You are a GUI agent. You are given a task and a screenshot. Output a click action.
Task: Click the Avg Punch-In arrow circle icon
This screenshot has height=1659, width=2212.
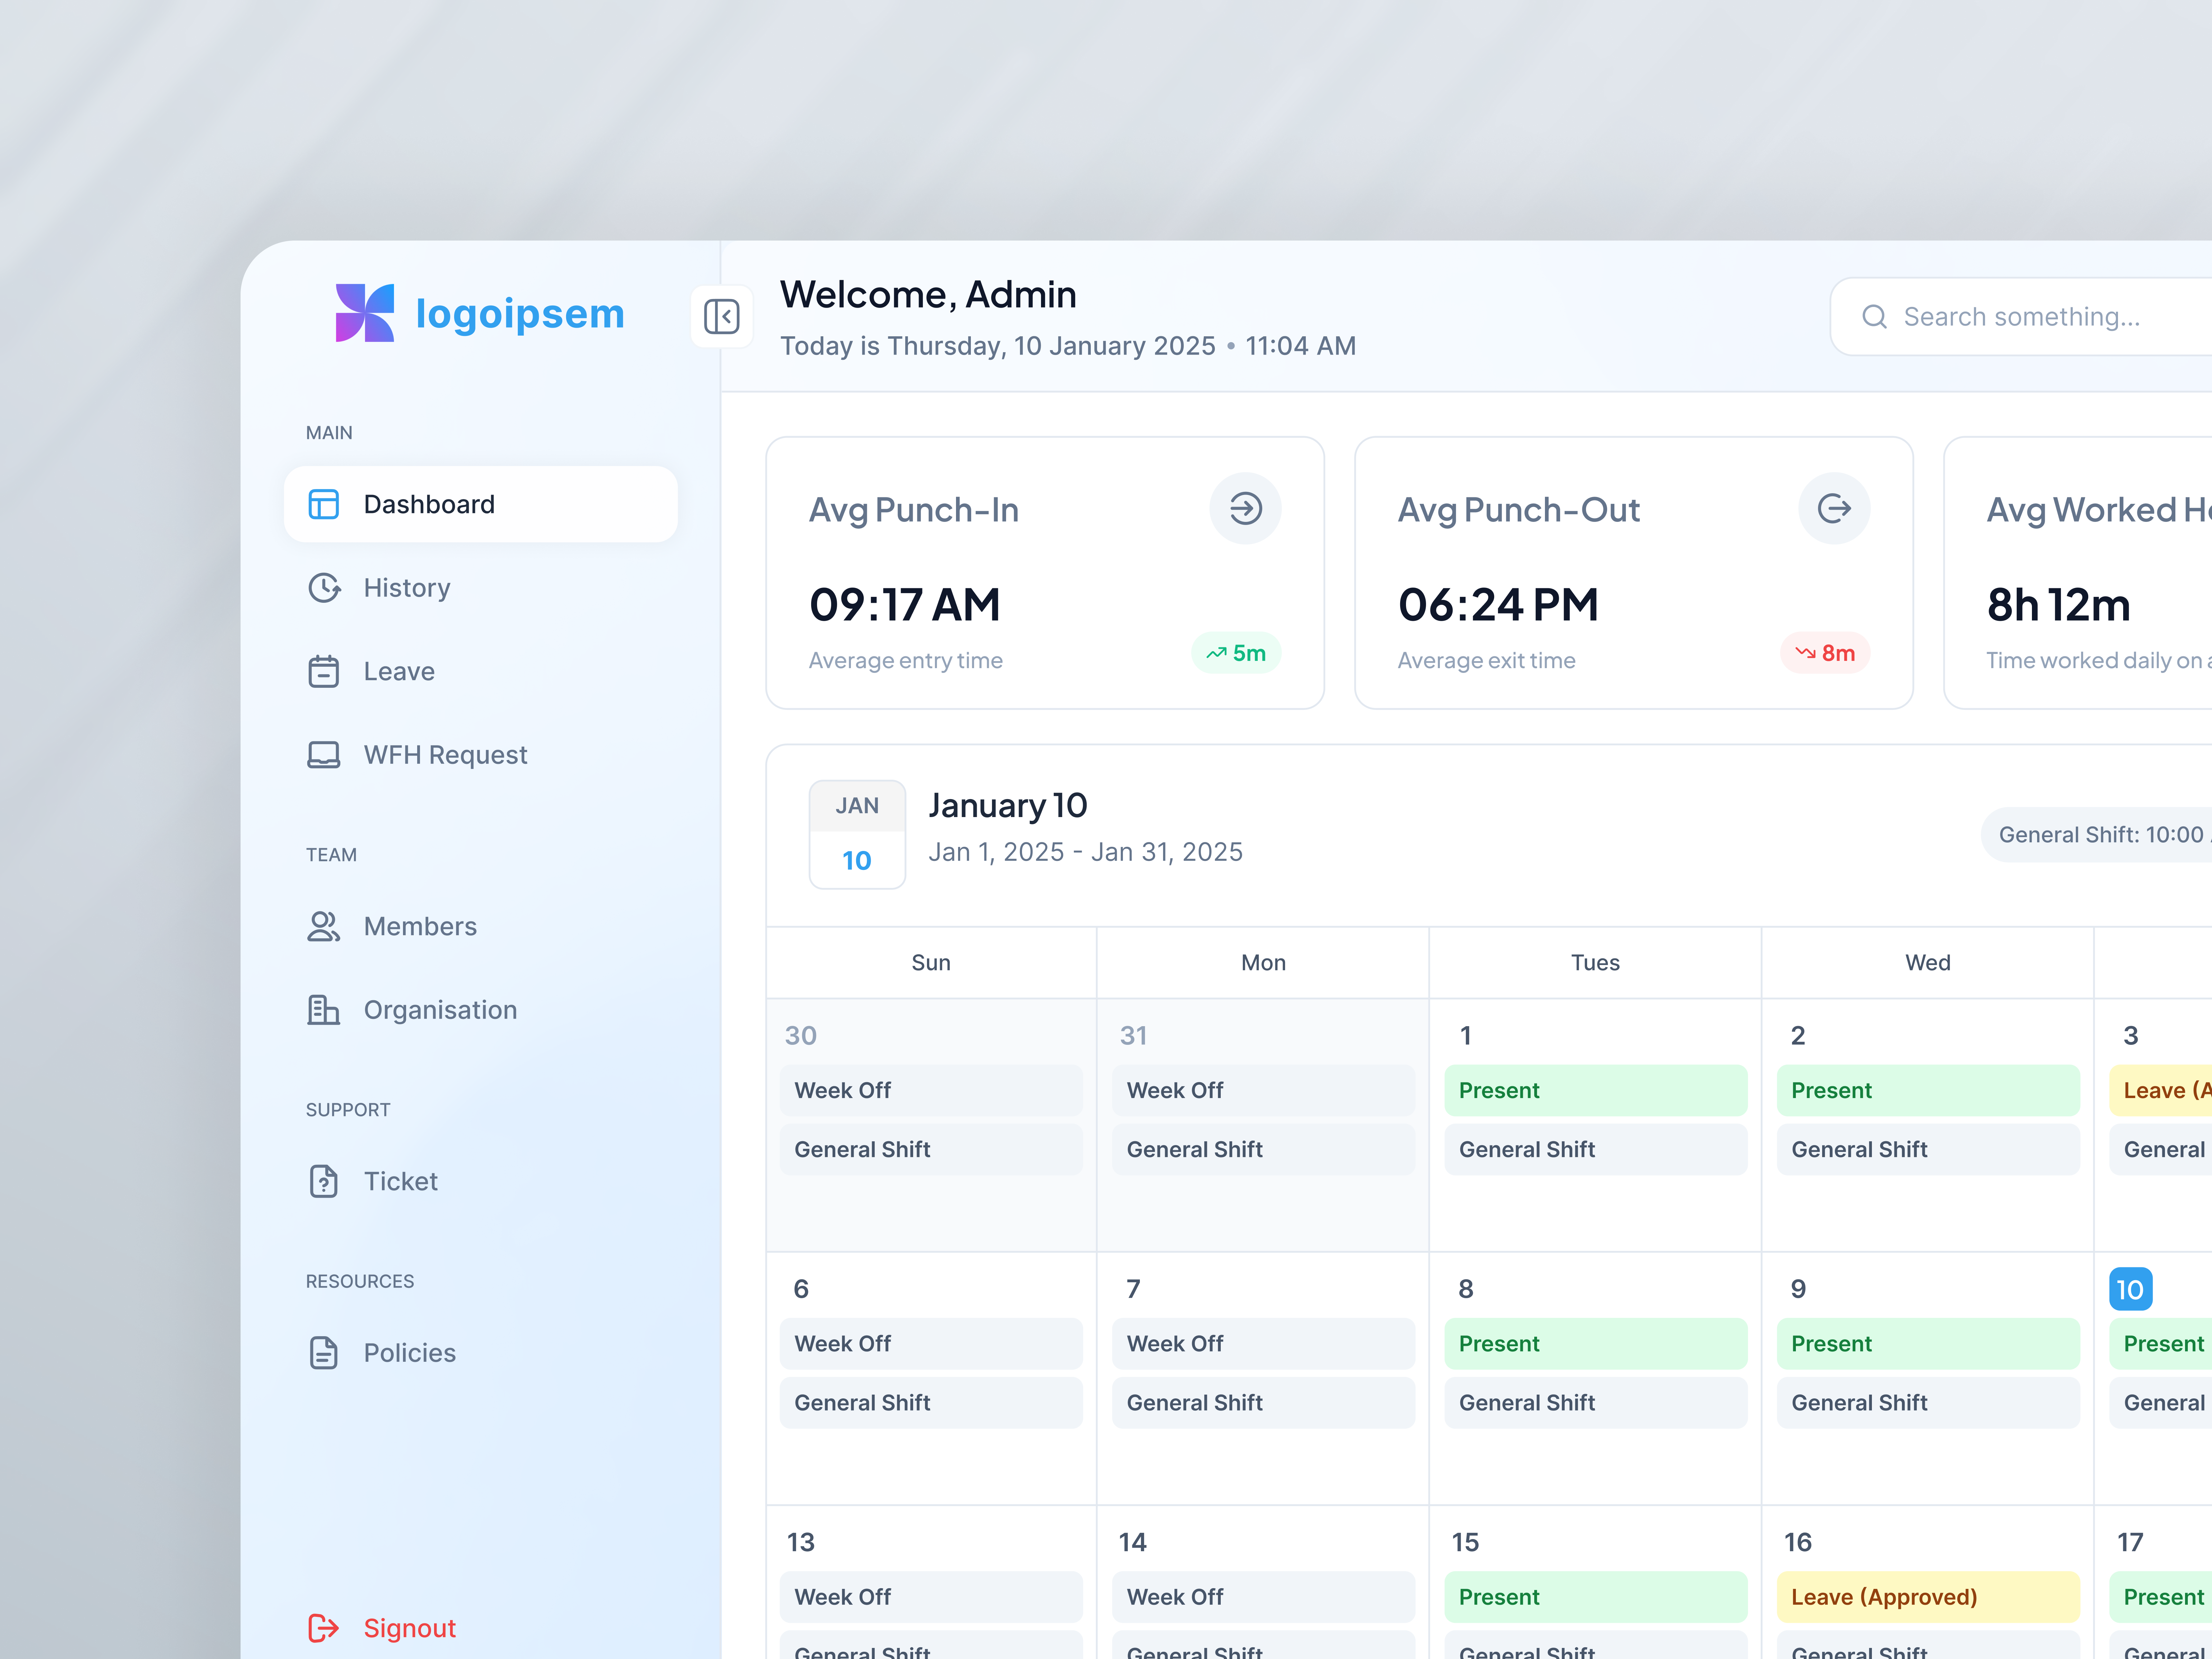(1245, 508)
